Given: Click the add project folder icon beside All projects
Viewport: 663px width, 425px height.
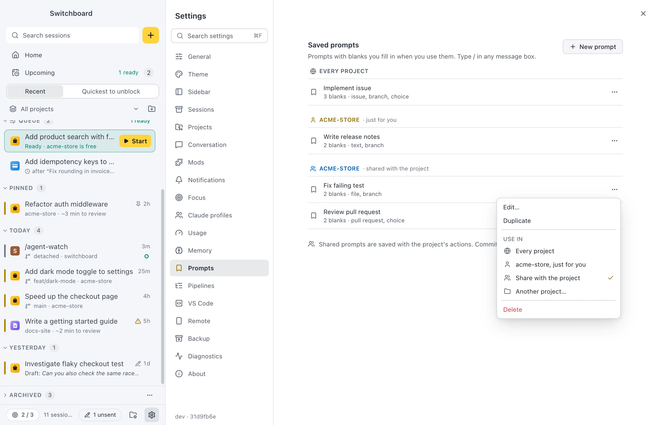Looking at the screenshot, I should 152,109.
